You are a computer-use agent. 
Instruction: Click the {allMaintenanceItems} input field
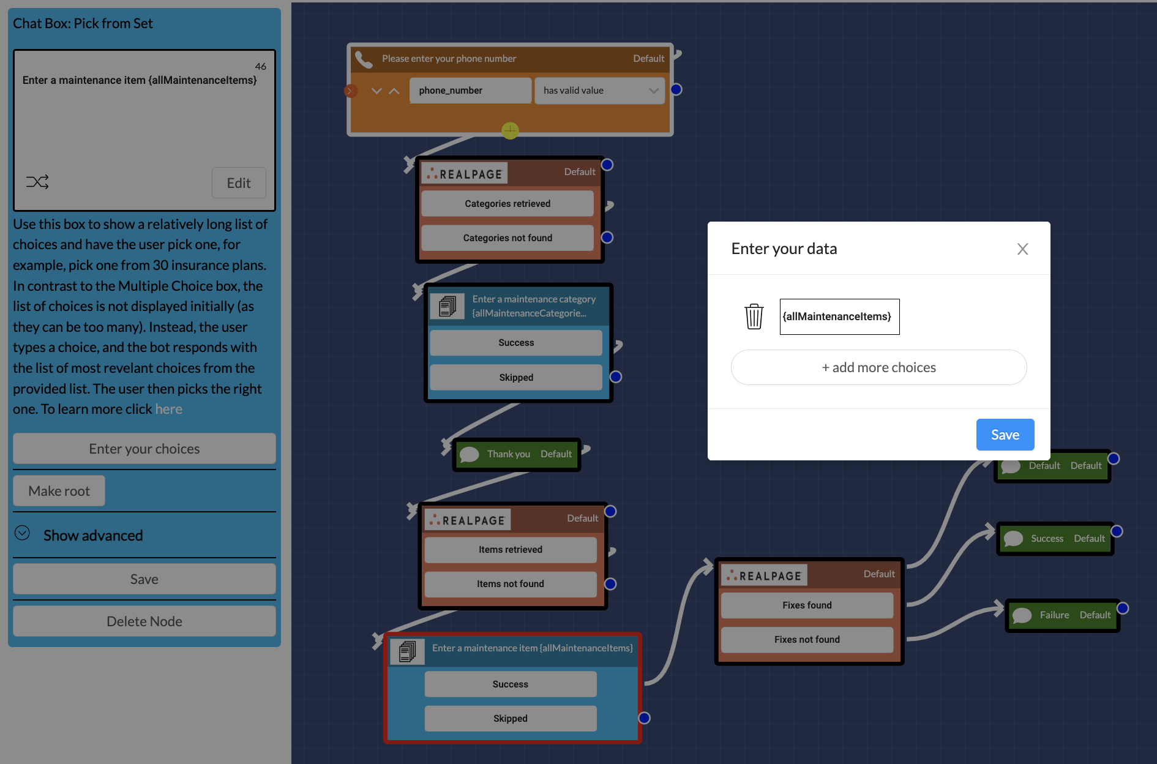(x=839, y=316)
